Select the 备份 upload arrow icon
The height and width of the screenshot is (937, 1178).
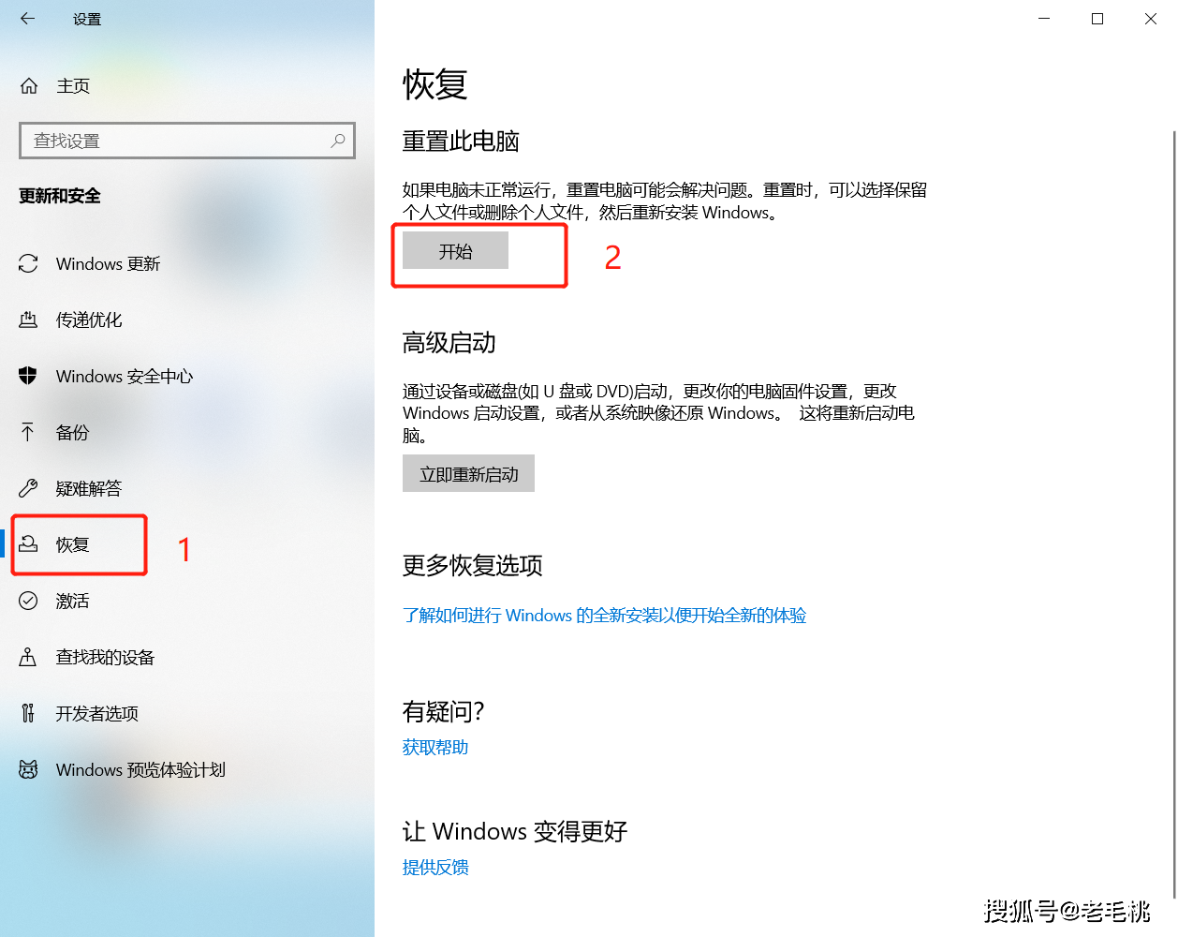(x=28, y=432)
